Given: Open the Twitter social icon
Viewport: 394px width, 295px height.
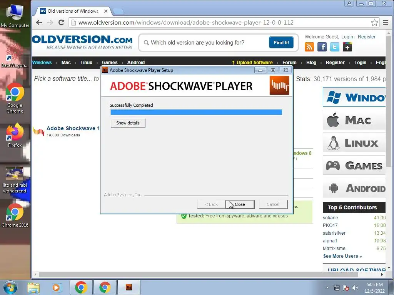Looking at the screenshot, I should pyautogui.click(x=334, y=47).
